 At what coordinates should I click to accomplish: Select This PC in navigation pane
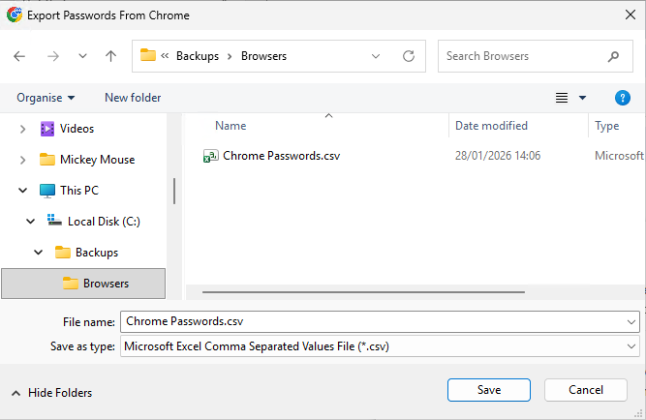pos(79,191)
